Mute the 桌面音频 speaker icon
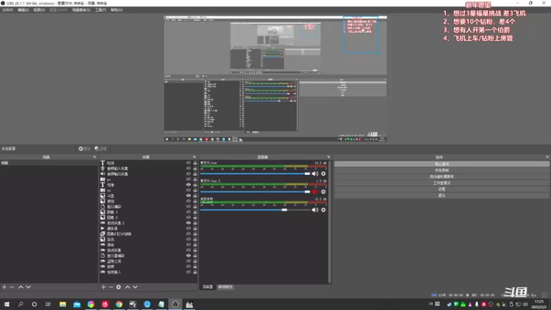The image size is (551, 310). (315, 210)
